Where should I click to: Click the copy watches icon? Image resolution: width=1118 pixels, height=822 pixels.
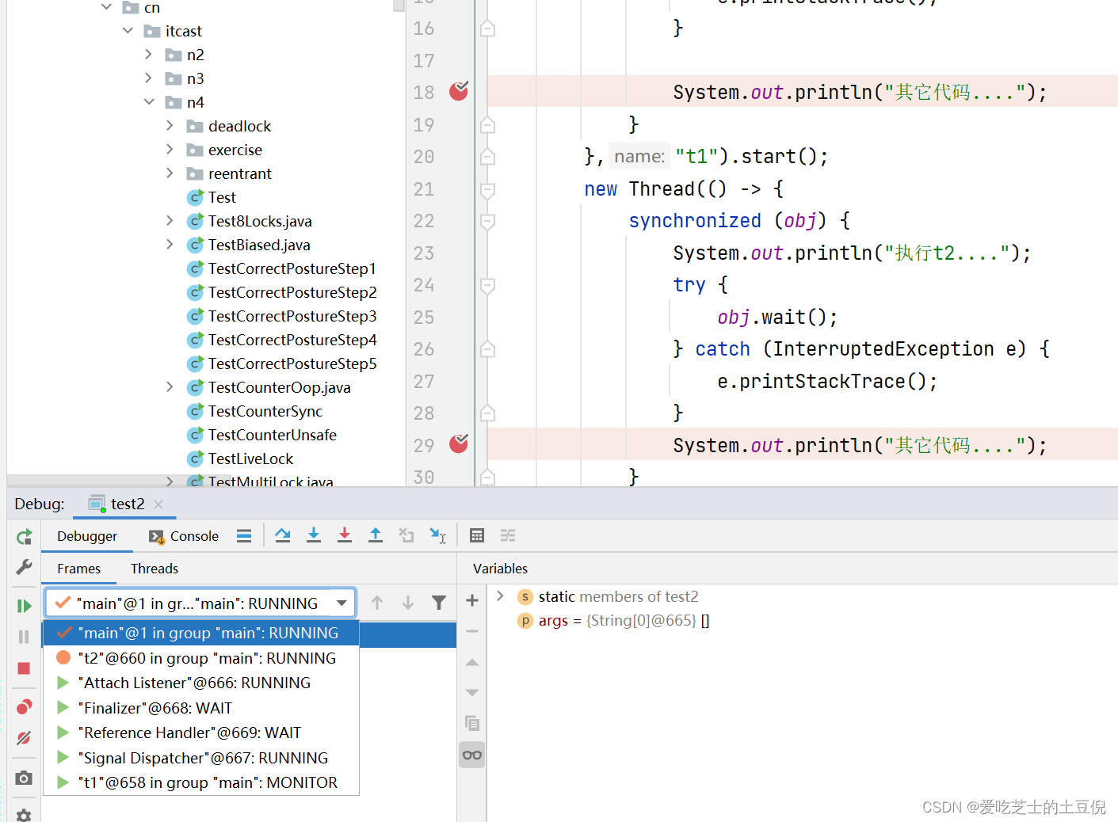[x=472, y=723]
